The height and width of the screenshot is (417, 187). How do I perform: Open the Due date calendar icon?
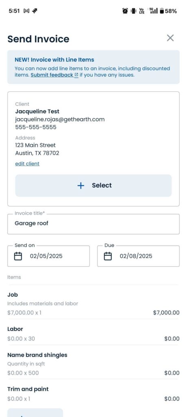pos(108,257)
